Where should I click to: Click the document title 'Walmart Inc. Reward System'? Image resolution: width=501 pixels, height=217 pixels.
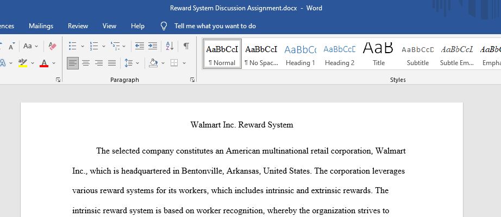point(242,125)
